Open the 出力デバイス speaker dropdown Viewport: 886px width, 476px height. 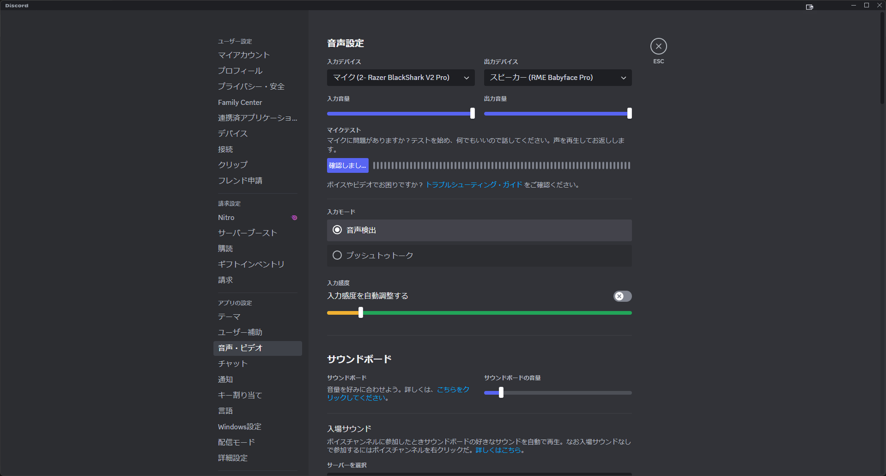coord(558,78)
